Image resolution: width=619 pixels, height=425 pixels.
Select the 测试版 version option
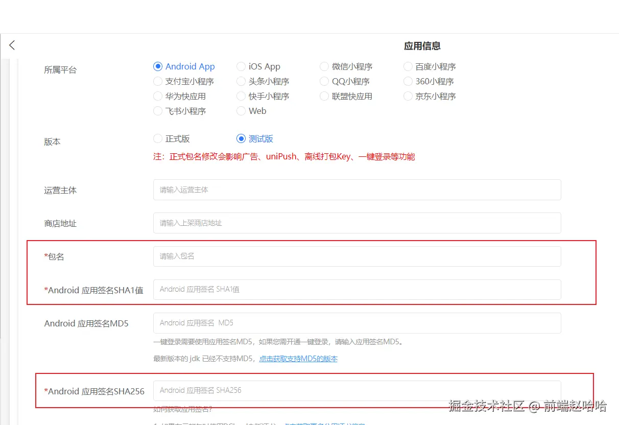pos(255,138)
